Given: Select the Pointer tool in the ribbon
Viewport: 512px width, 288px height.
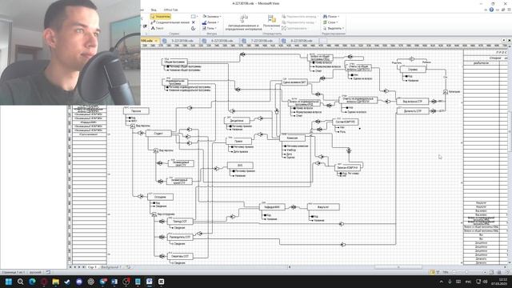Looking at the screenshot, I should pos(160,16).
